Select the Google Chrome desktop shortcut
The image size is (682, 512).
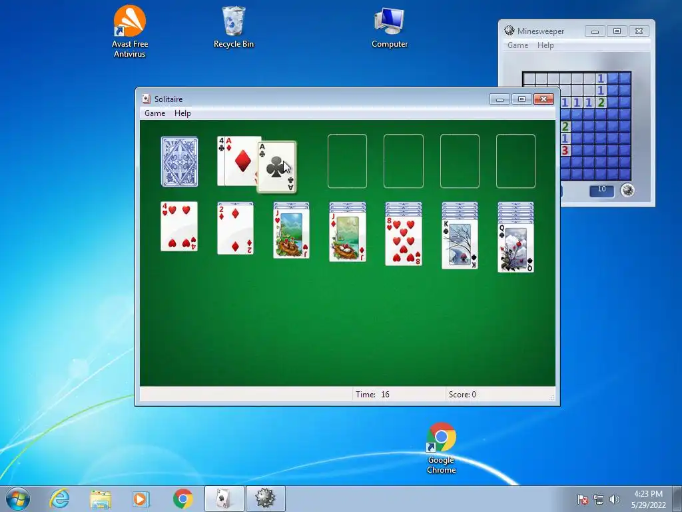pos(441,449)
